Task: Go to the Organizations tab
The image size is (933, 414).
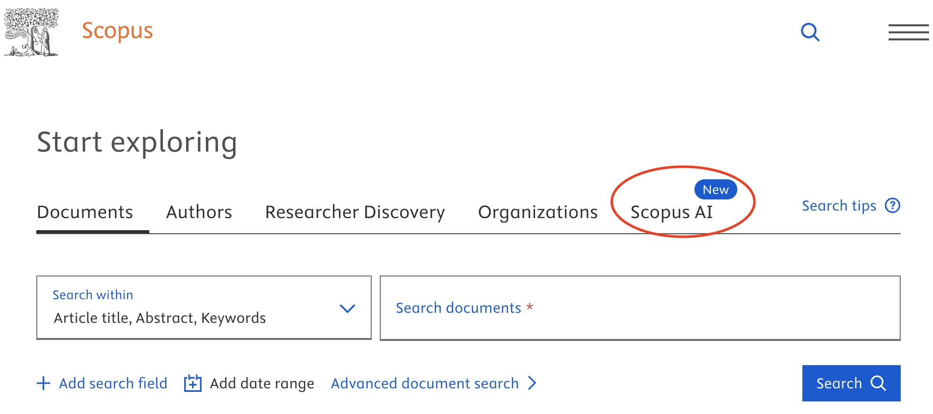Action: click(x=538, y=213)
